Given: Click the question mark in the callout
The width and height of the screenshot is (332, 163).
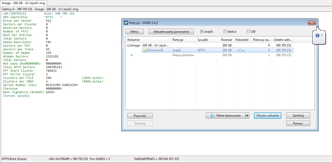Looking at the screenshot, I should click(322, 35).
